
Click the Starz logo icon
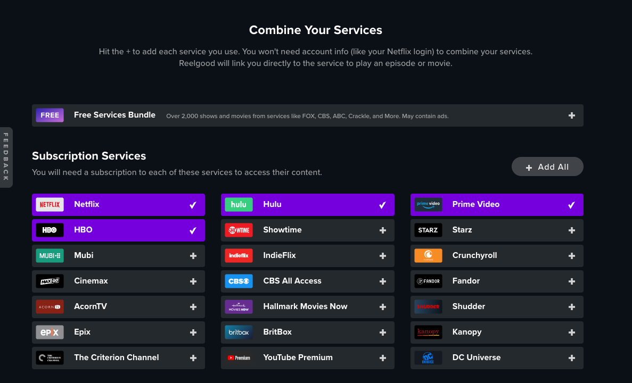428,230
